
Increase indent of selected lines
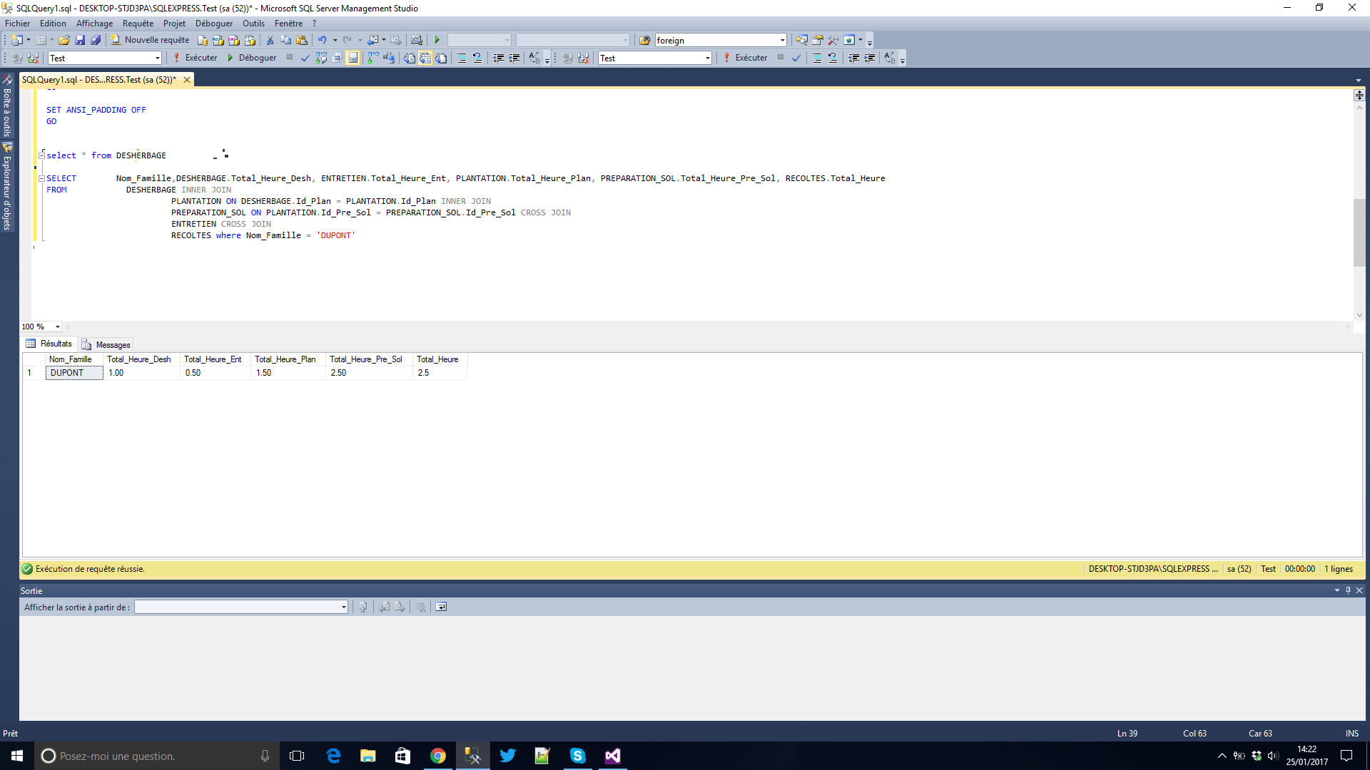pyautogui.click(x=514, y=58)
